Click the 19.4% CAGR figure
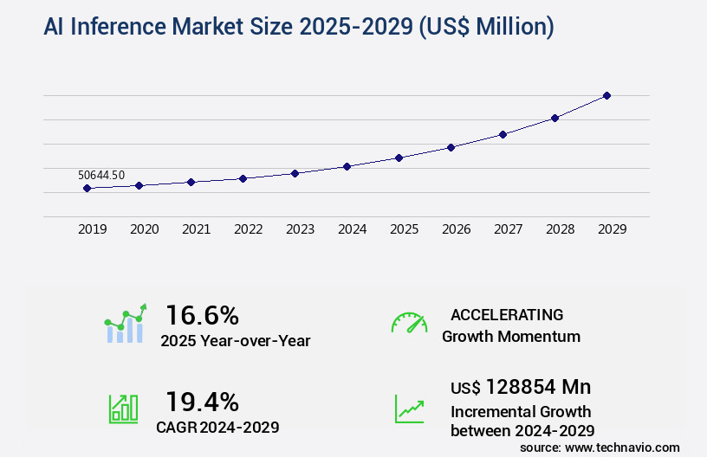The image size is (707, 457). [202, 402]
